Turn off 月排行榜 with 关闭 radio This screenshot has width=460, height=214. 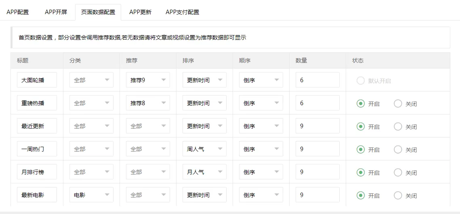(398, 172)
